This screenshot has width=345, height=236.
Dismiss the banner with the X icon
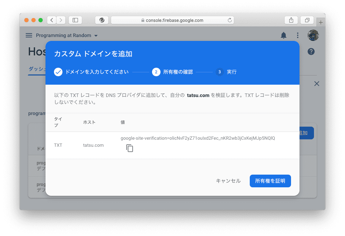tap(317, 84)
